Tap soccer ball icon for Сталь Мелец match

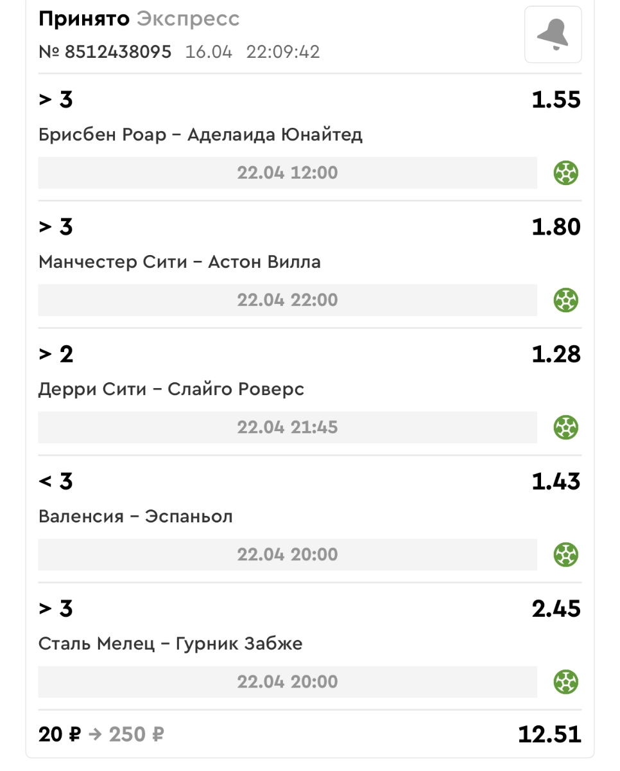pos(566,682)
